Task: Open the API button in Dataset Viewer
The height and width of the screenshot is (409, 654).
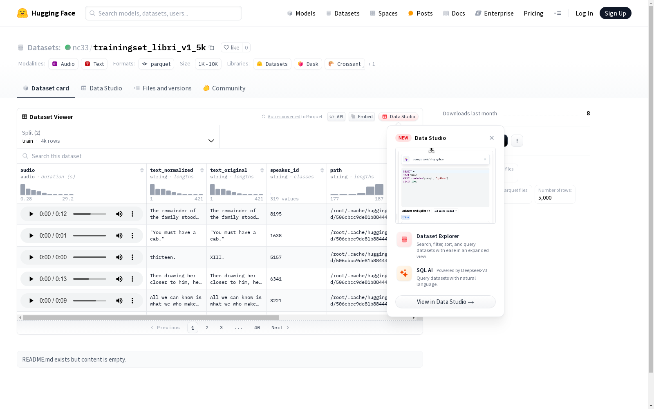Action: [336, 117]
